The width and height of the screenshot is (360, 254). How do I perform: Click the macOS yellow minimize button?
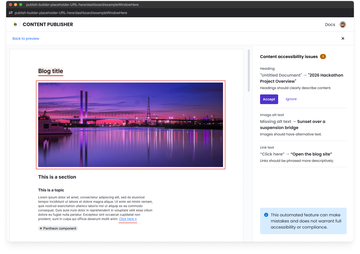pos(16,5)
